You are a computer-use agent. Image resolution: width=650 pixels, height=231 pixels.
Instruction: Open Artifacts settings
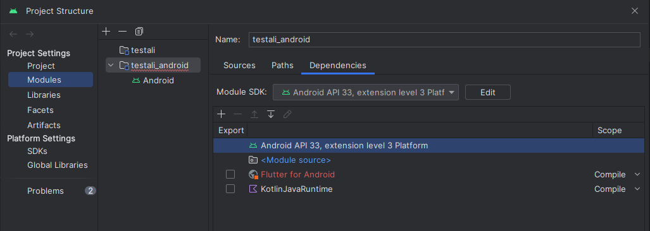point(44,125)
